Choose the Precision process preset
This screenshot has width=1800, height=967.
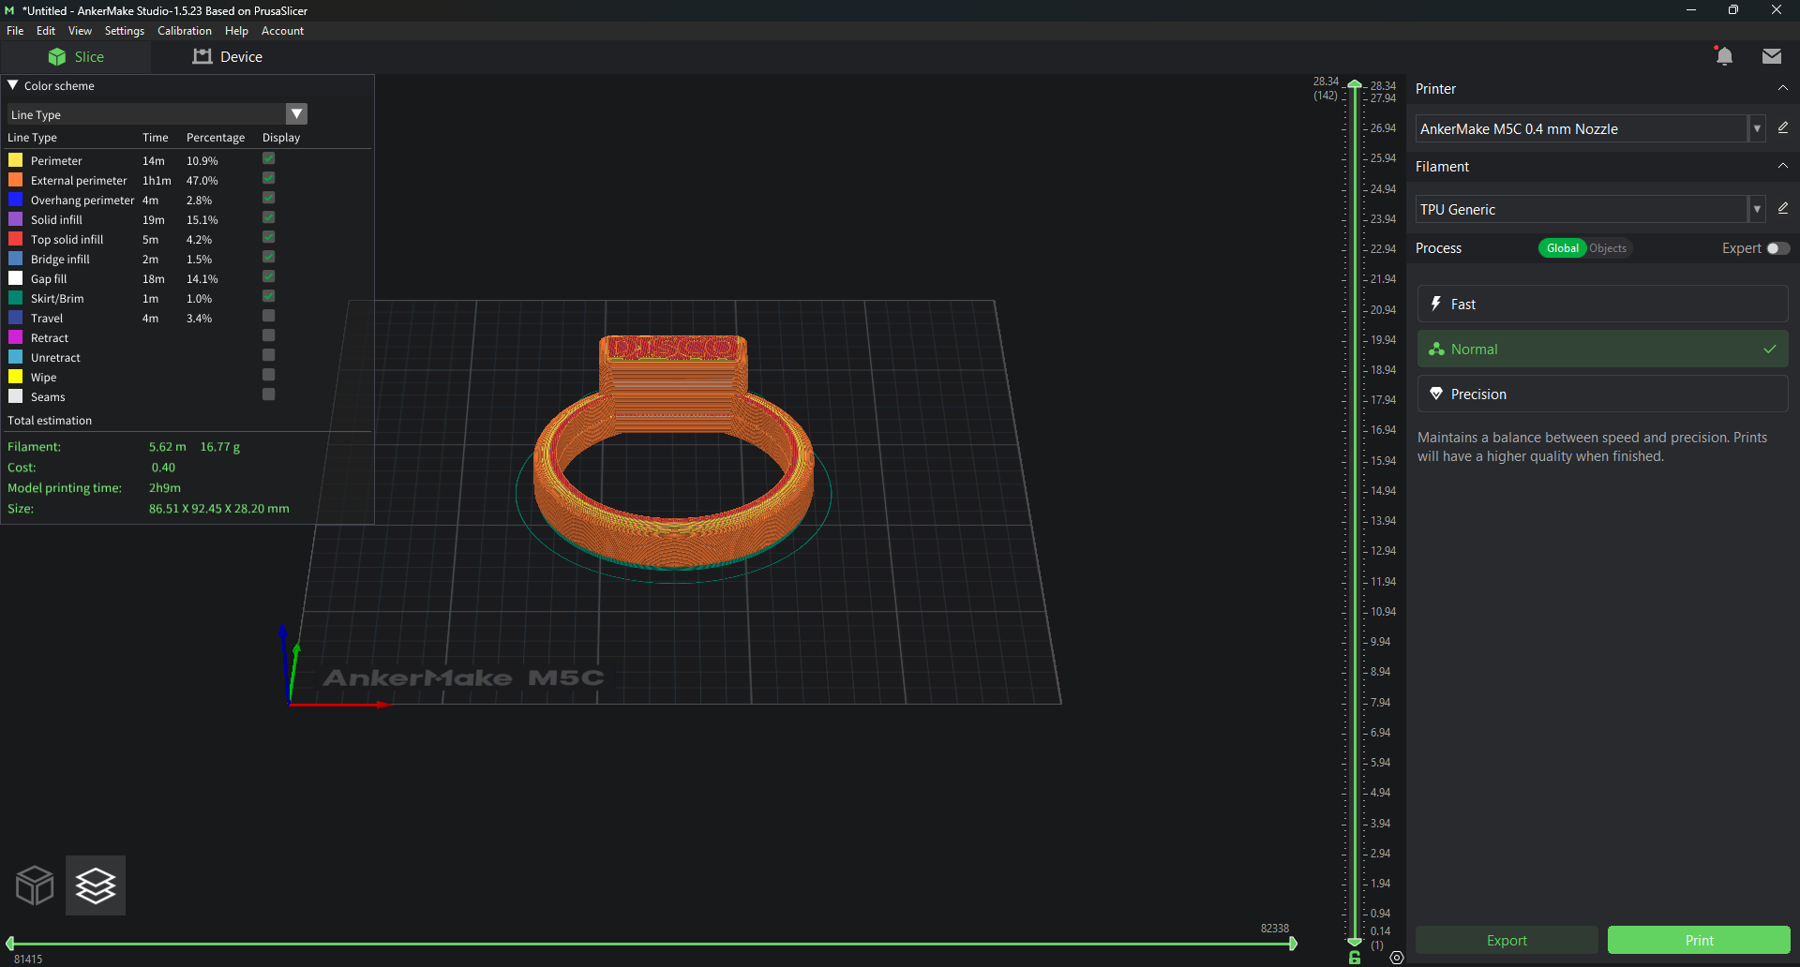[x=1602, y=394]
